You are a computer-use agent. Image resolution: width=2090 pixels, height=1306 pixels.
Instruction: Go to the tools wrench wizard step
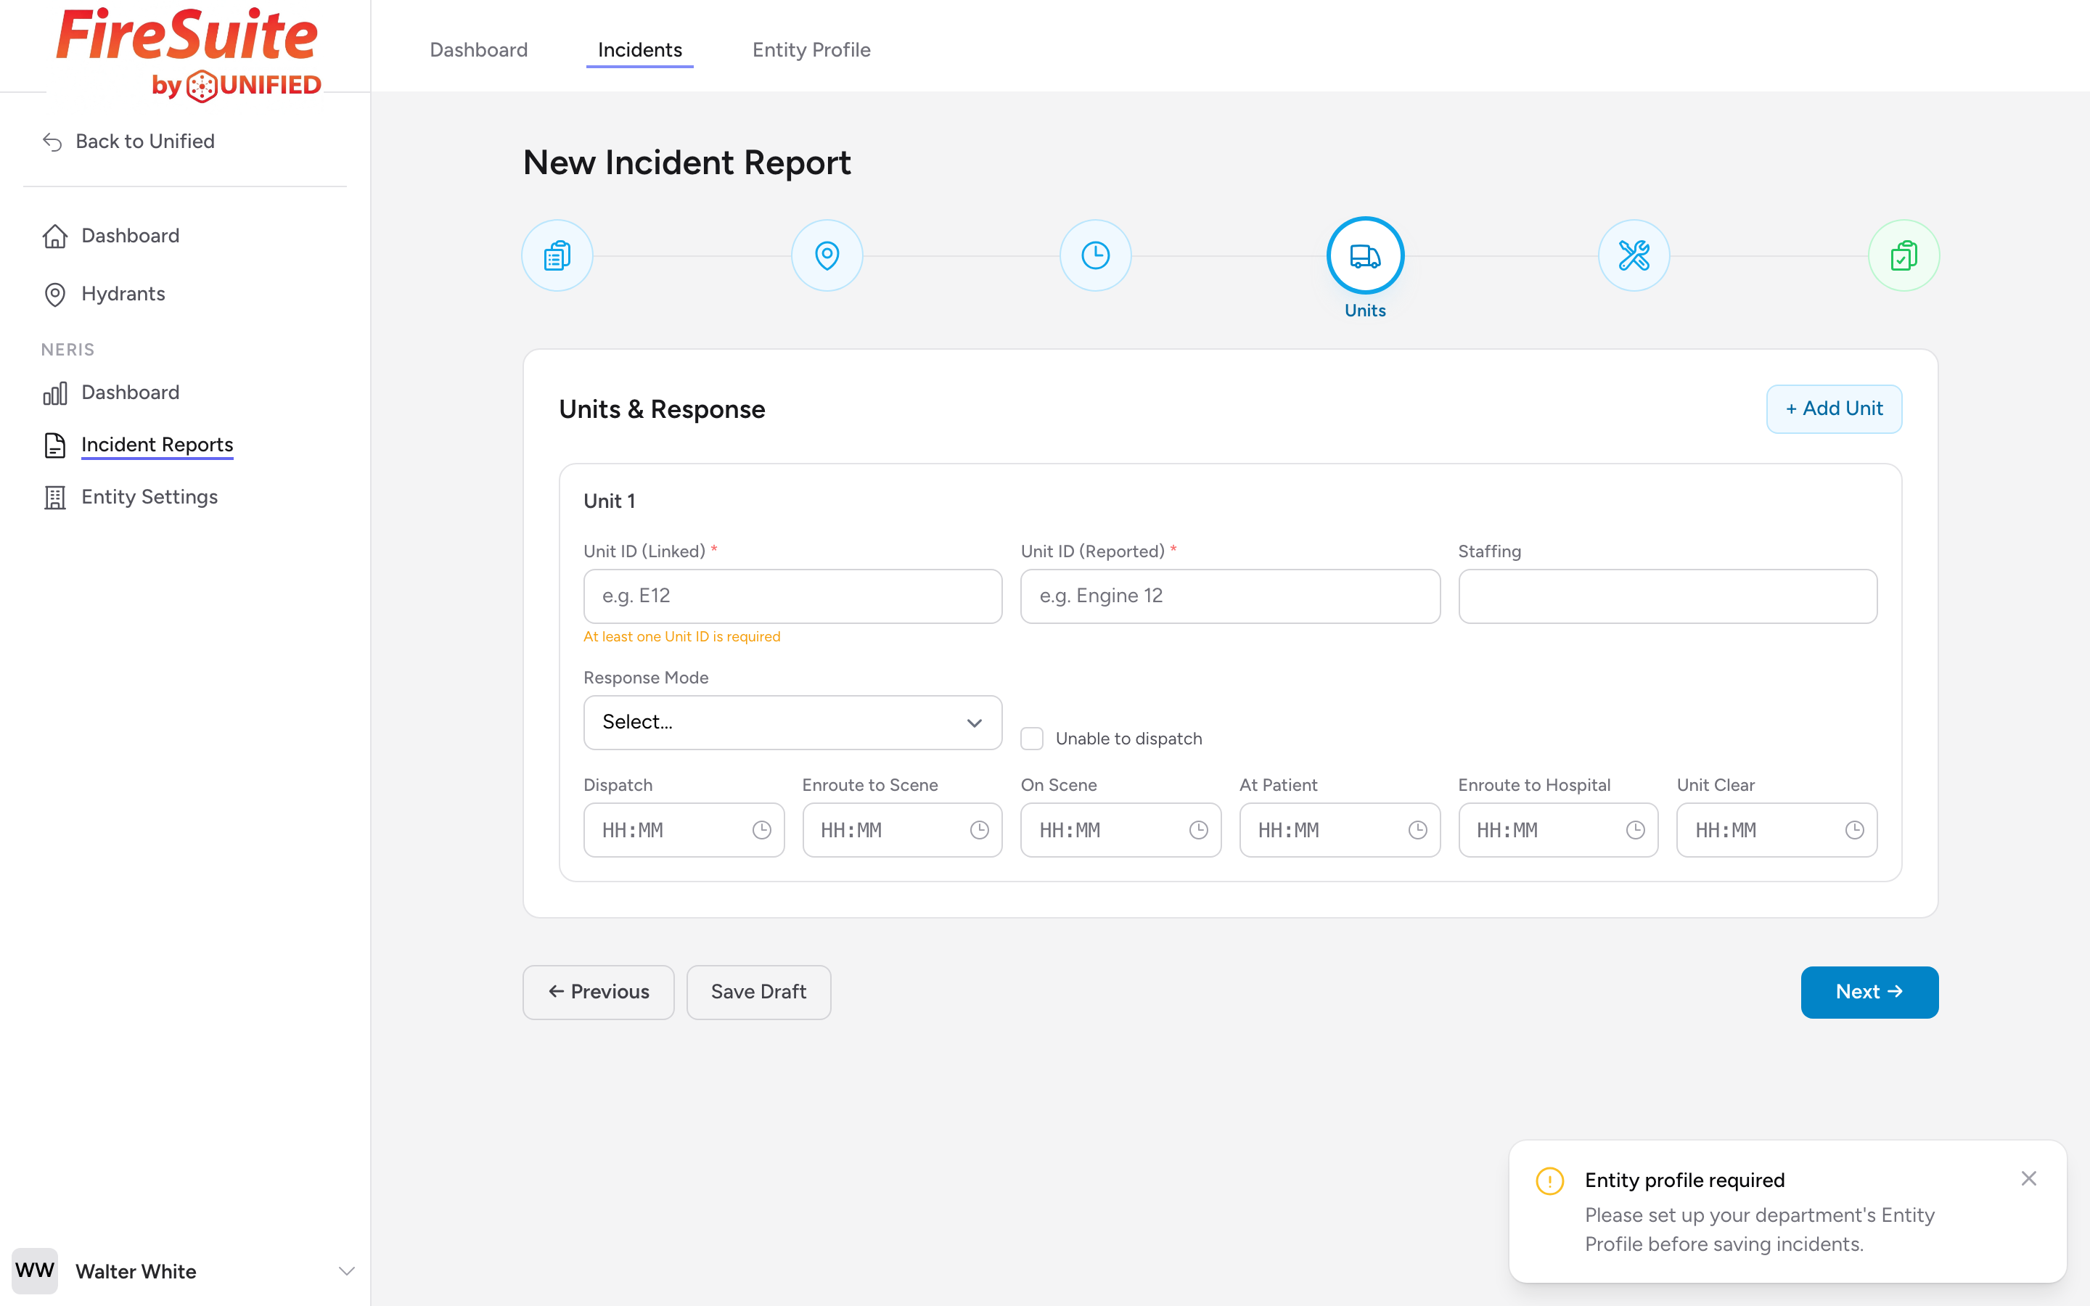click(1633, 255)
